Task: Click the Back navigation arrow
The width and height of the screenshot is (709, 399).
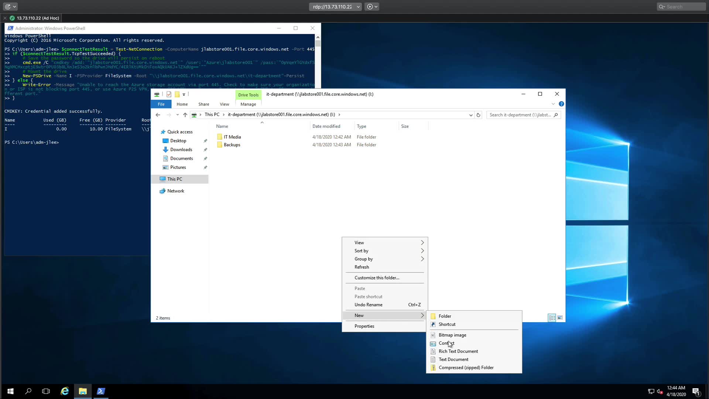Action: 158,115
